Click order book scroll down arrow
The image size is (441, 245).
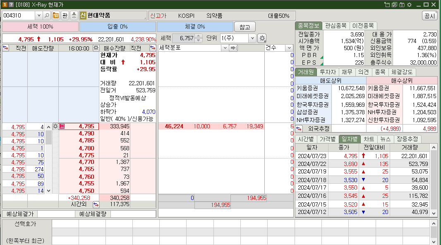[49, 191]
